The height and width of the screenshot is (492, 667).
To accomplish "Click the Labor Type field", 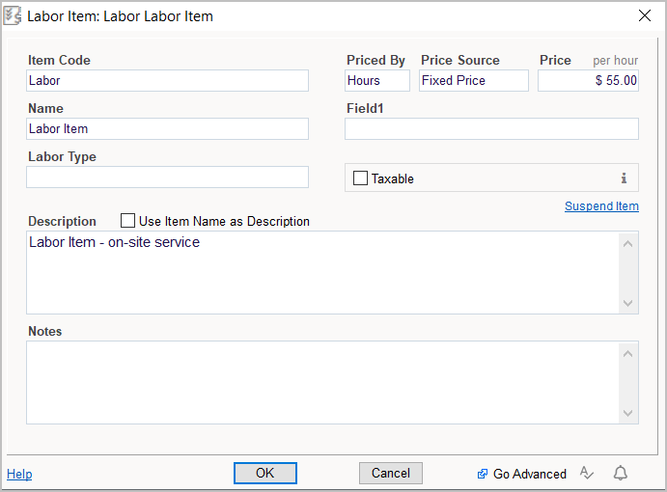I will pos(167,178).
